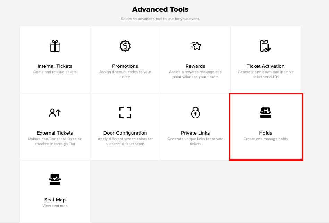Click the 'Assign a rewards package' description
The width and height of the screenshot is (329, 223).
pyautogui.click(x=195, y=75)
